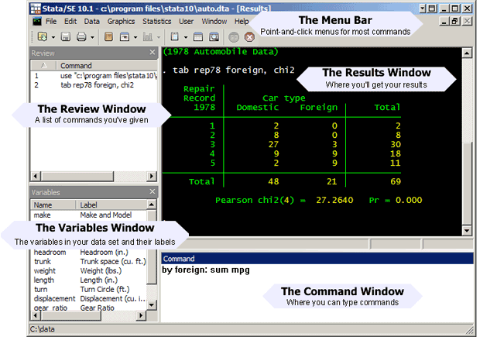The image size is (497, 337).
Task: Launch the Viewer toolbar icon
Action: (x=124, y=37)
